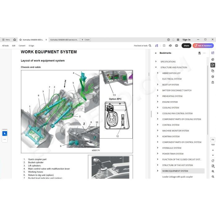Image resolution: width=216 pixels, height=216 pixels.
Task: Go to next page with down arrow
Action: [x=213, y=155]
